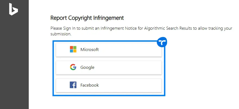Click the Bing logo in the sidebar

13,9
